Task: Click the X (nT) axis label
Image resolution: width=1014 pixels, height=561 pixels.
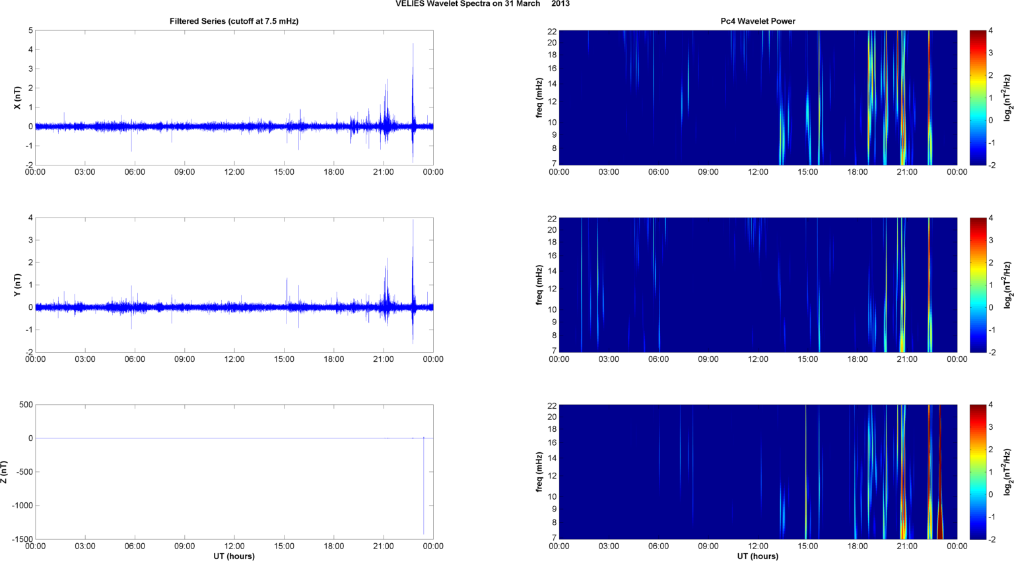Action: point(18,98)
